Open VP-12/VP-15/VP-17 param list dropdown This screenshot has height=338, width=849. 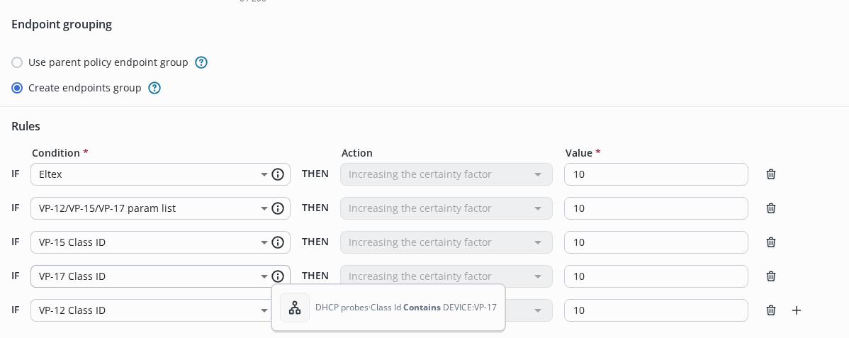(264, 208)
